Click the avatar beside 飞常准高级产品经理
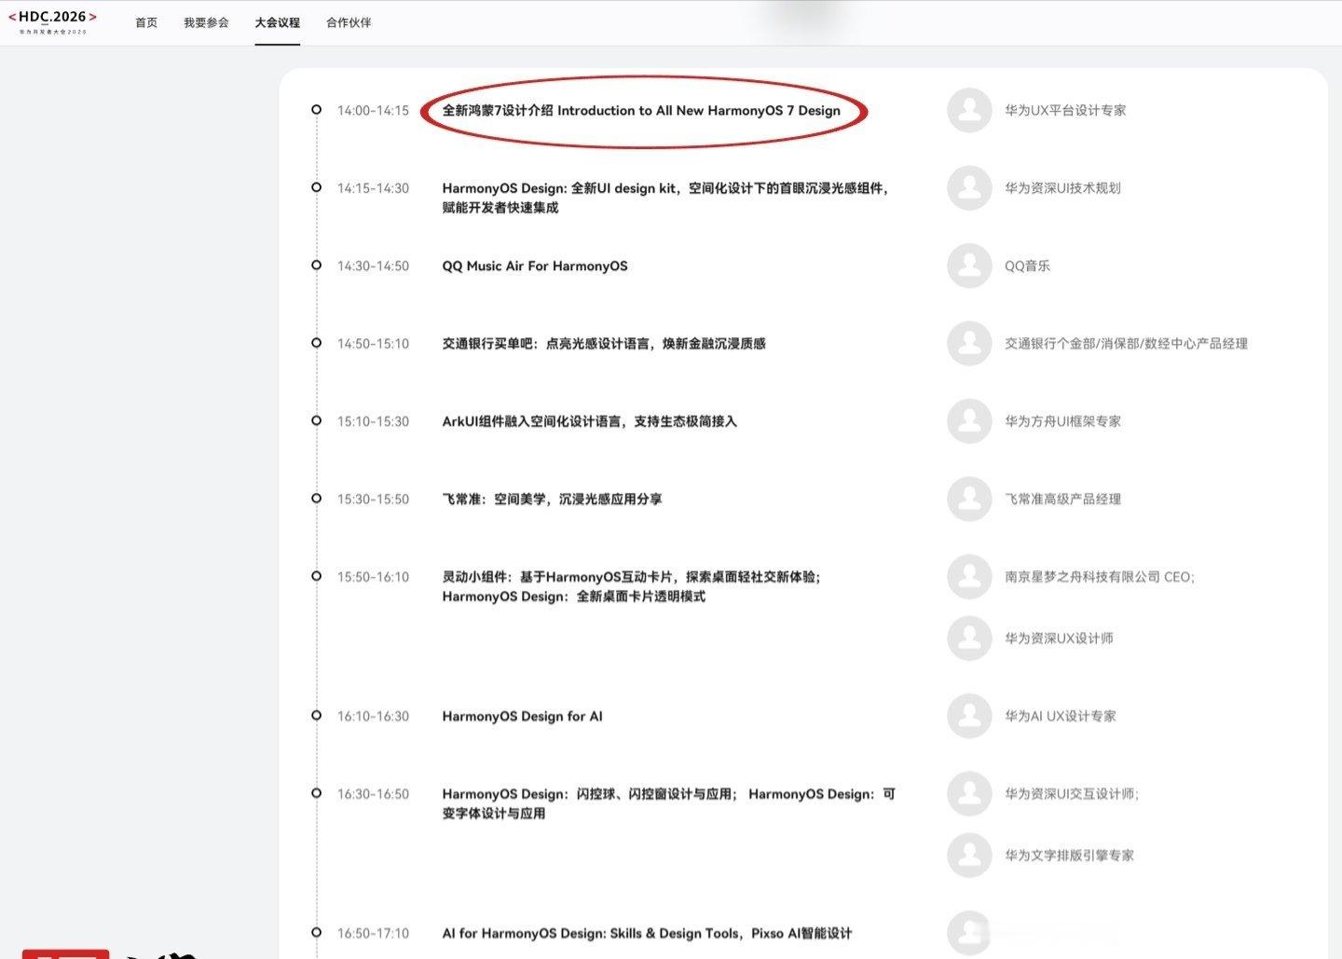 click(969, 500)
